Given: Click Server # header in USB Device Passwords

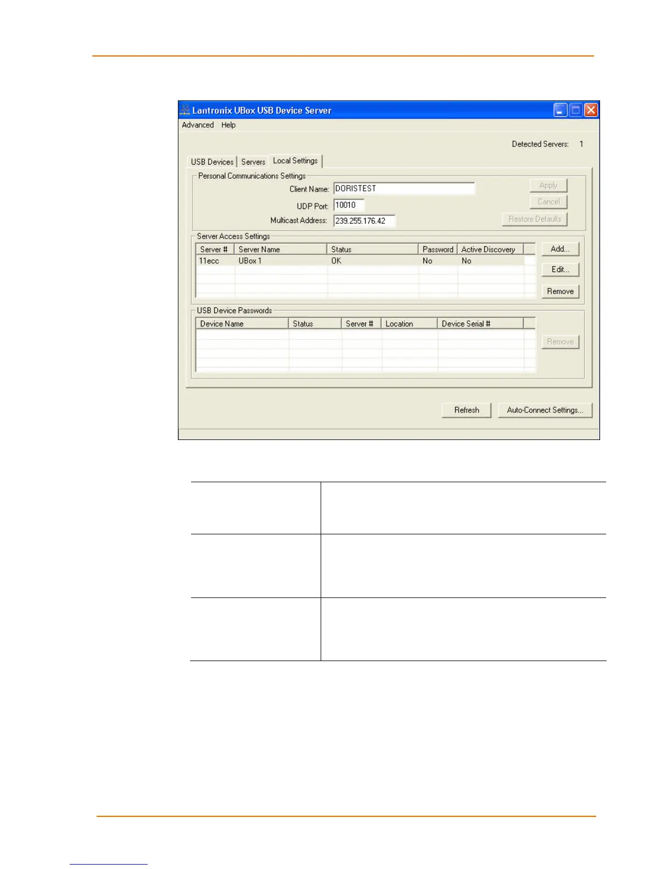Looking at the screenshot, I should tap(361, 324).
